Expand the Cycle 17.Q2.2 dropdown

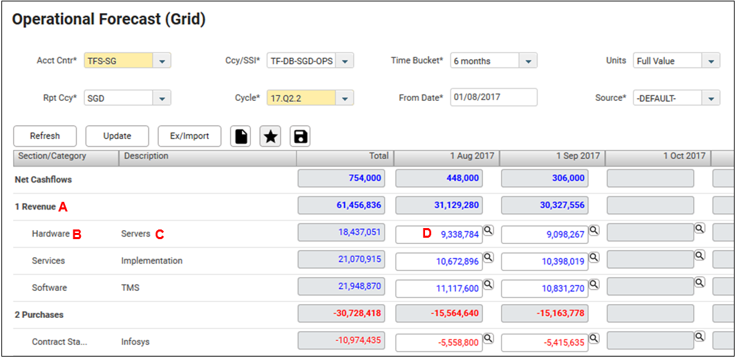coord(345,98)
